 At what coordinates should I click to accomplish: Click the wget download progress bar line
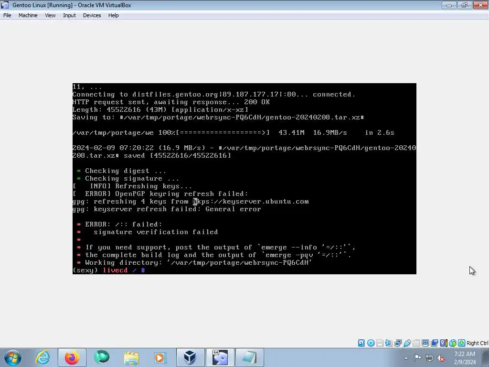point(233,133)
